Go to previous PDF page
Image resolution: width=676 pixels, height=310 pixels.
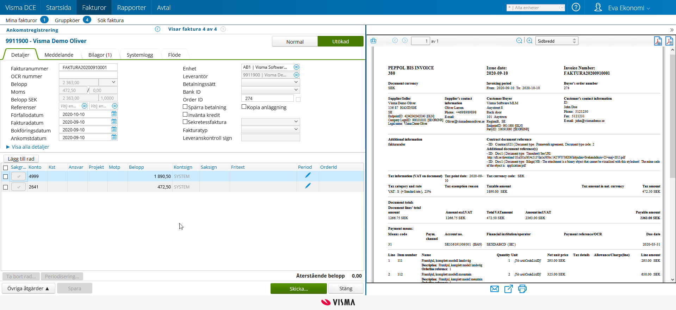pyautogui.click(x=395, y=41)
